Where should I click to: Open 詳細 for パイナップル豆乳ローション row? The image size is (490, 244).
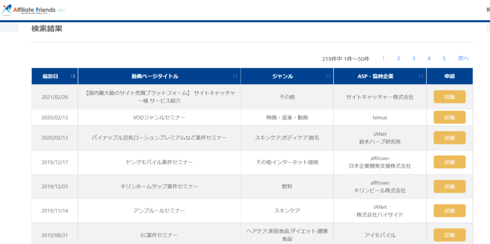pyautogui.click(x=449, y=138)
